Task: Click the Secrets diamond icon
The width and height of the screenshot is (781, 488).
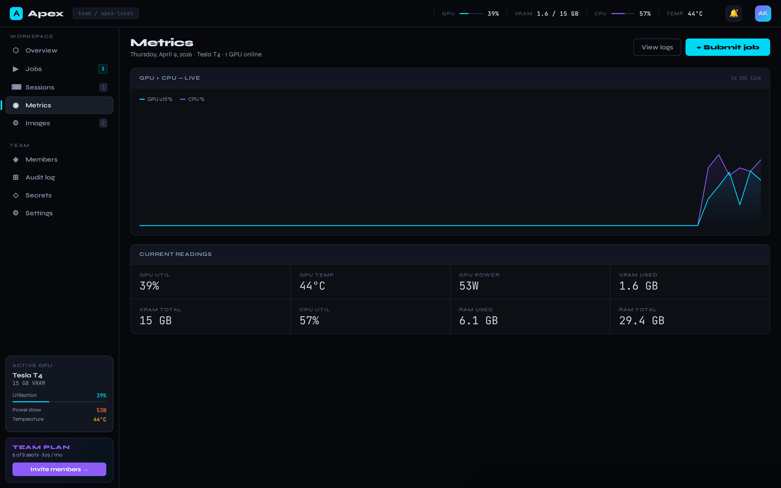Action: 15,195
